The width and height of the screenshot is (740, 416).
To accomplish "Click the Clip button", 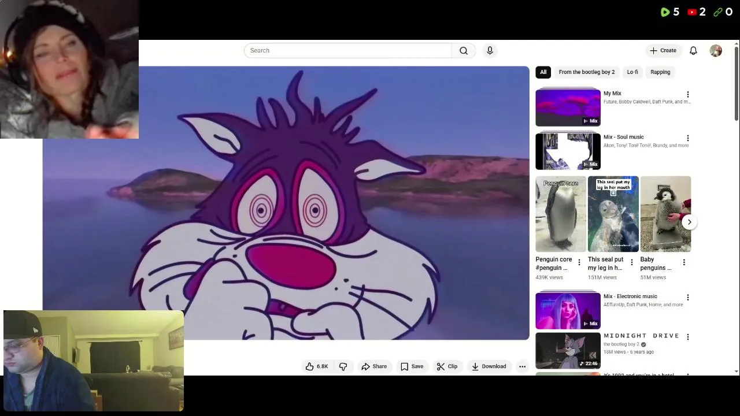I will pyautogui.click(x=447, y=366).
